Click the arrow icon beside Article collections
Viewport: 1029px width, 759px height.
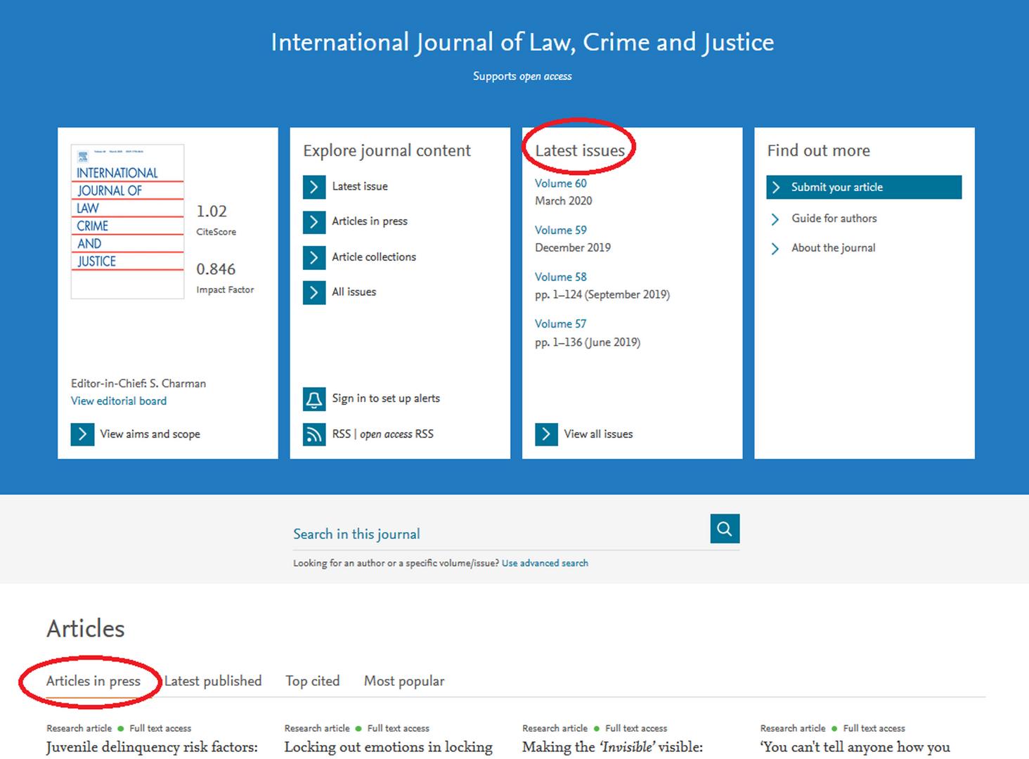pyautogui.click(x=314, y=257)
